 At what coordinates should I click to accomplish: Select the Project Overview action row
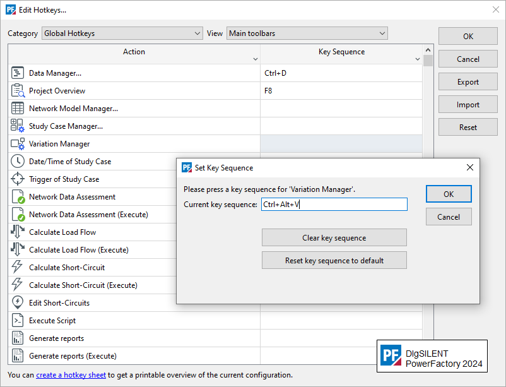click(134, 90)
